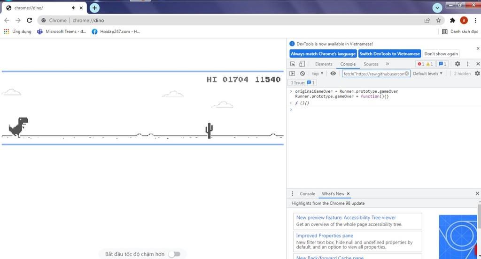The image size is (481, 259).
Task: Click the What's New scrollbar
Action: (479, 216)
